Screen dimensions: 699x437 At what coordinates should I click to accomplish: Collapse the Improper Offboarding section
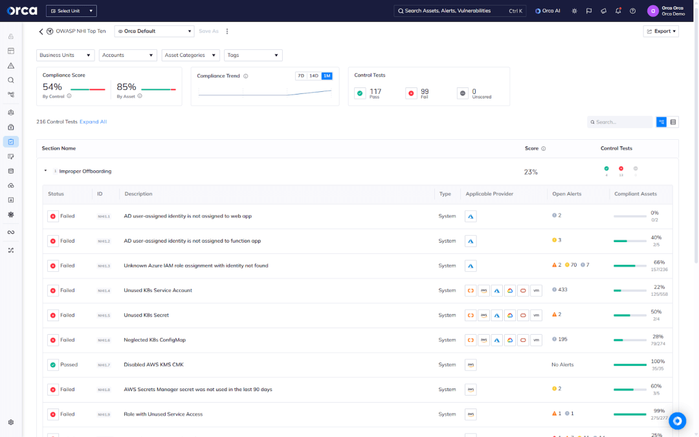[45, 171]
